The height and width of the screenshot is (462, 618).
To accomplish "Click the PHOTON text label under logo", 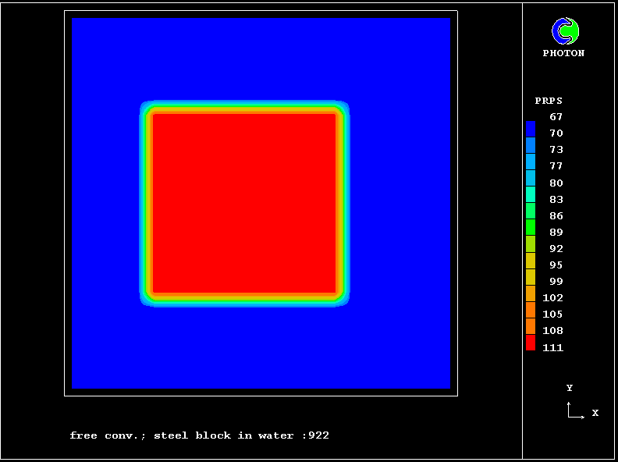I will click(x=563, y=53).
